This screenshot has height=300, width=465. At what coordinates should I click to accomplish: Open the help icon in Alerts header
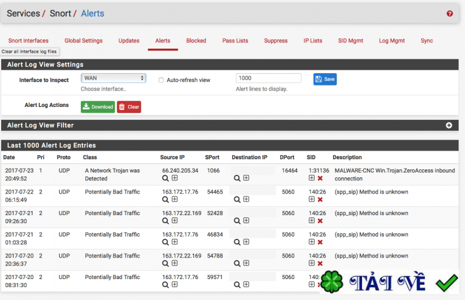[449, 13]
